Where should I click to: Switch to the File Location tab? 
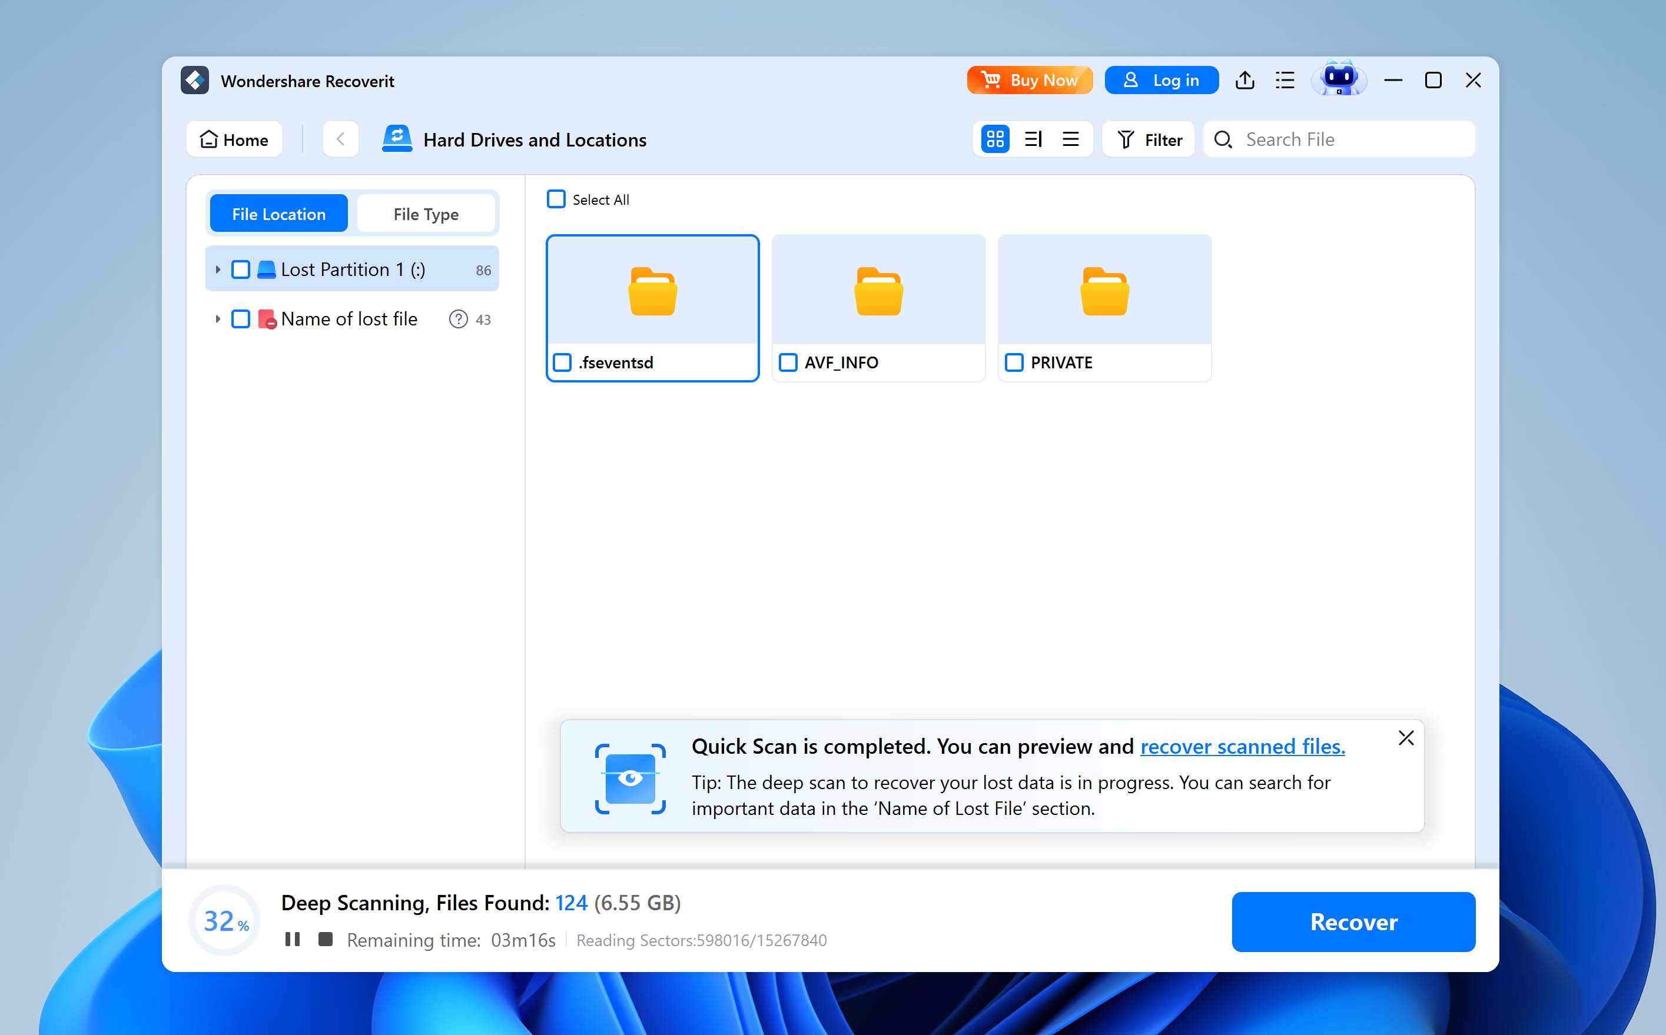[278, 214]
